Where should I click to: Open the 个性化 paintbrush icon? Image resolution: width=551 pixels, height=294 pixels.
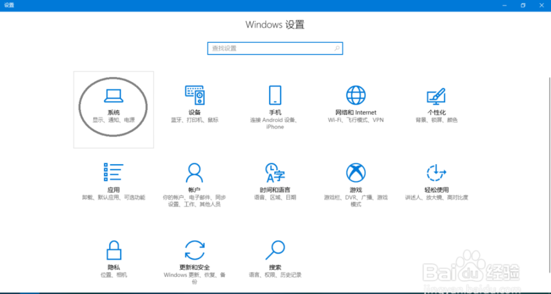436,96
